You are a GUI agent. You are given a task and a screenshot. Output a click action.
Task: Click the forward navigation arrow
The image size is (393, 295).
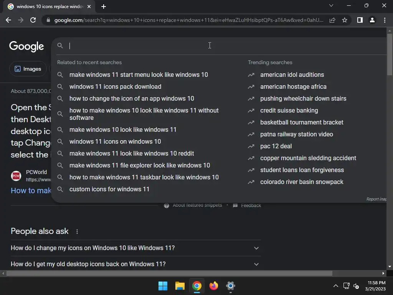21,20
